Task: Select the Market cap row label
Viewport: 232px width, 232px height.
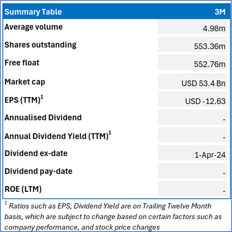Action: (x=25, y=82)
